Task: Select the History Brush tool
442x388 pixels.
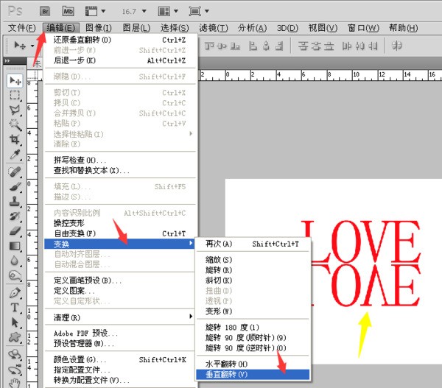Action: click(15, 216)
